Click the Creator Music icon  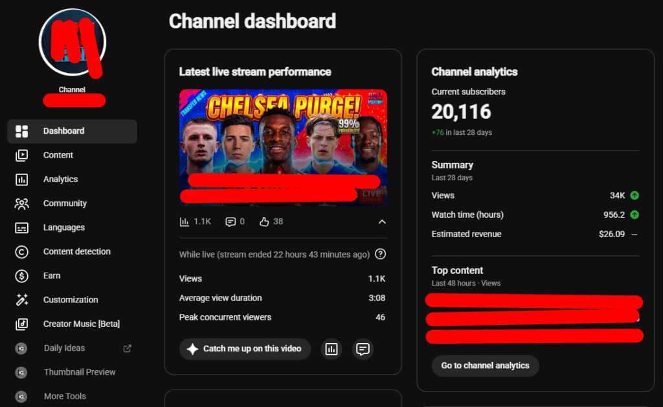pyautogui.click(x=21, y=324)
